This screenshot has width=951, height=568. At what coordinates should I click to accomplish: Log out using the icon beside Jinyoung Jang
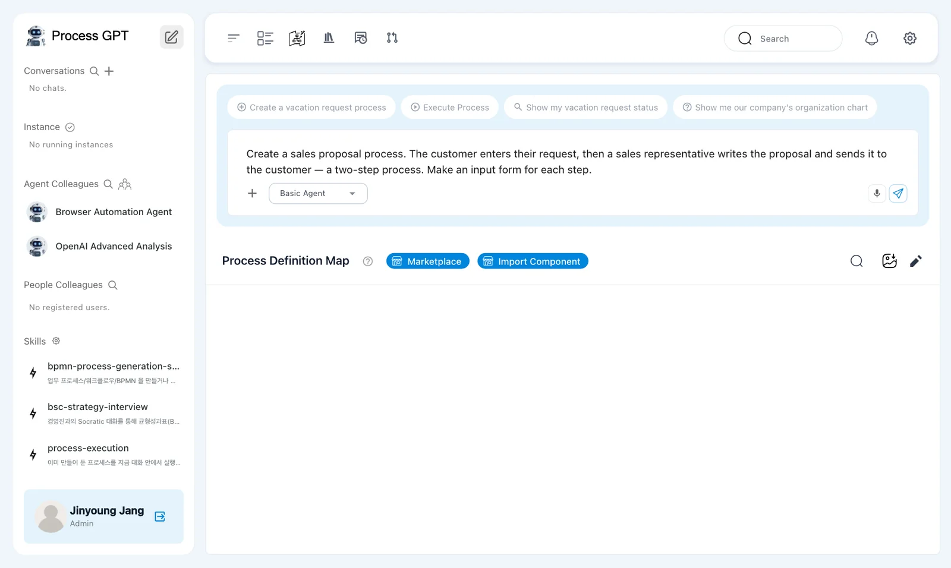(160, 517)
